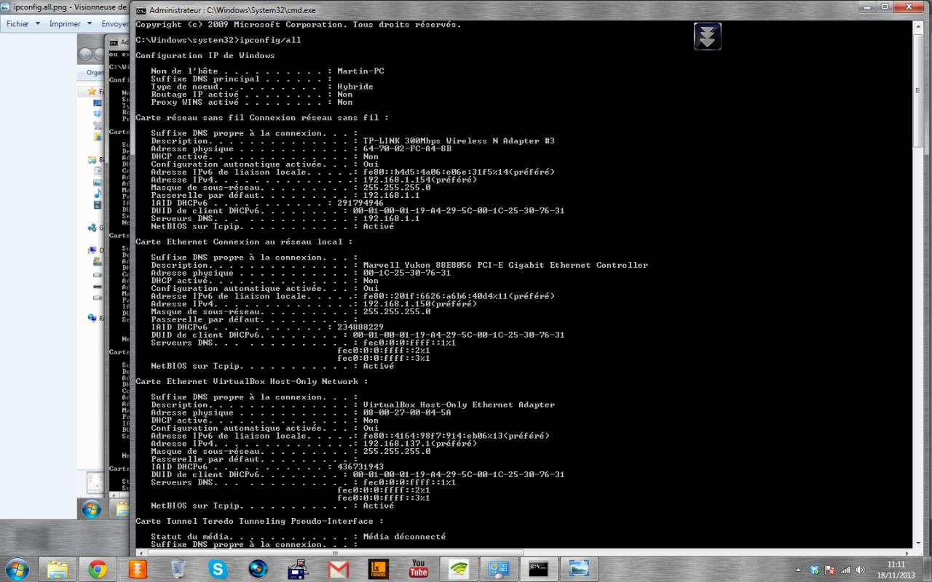The width and height of the screenshot is (932, 582).
Task: Open the green Wi-Fi utility taskbar icon
Action: [459, 569]
